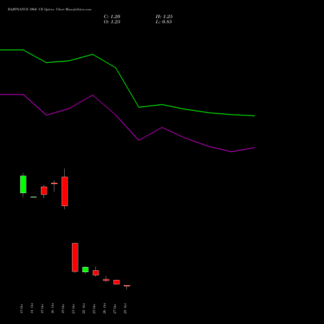Select the 21 Oct date label
Screen dimensions: 324x324
coord(73,308)
